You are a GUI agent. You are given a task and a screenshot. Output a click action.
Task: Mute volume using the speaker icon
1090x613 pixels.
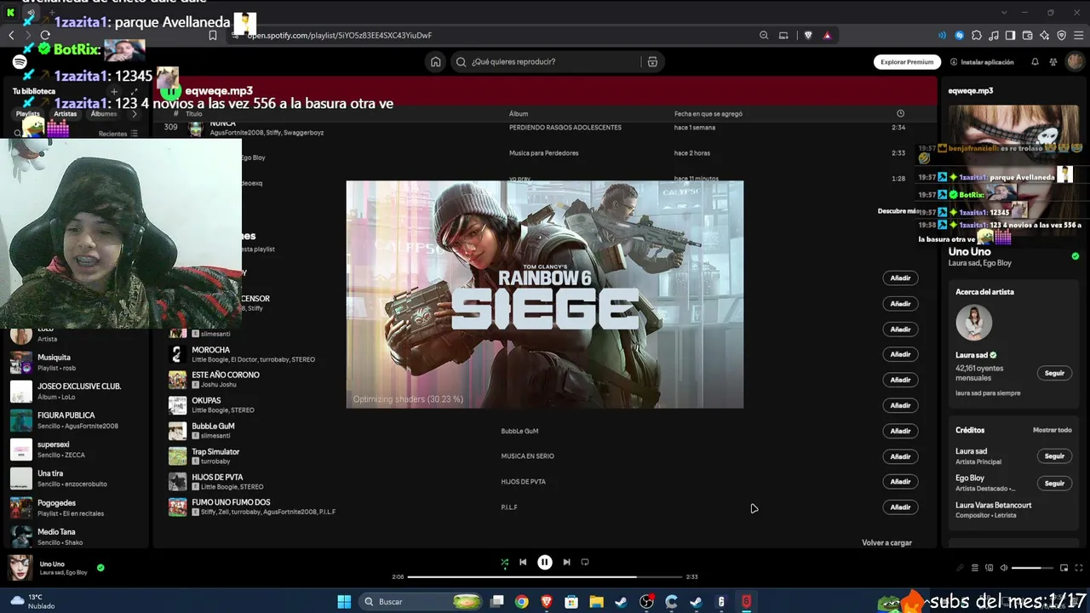pos(1003,568)
